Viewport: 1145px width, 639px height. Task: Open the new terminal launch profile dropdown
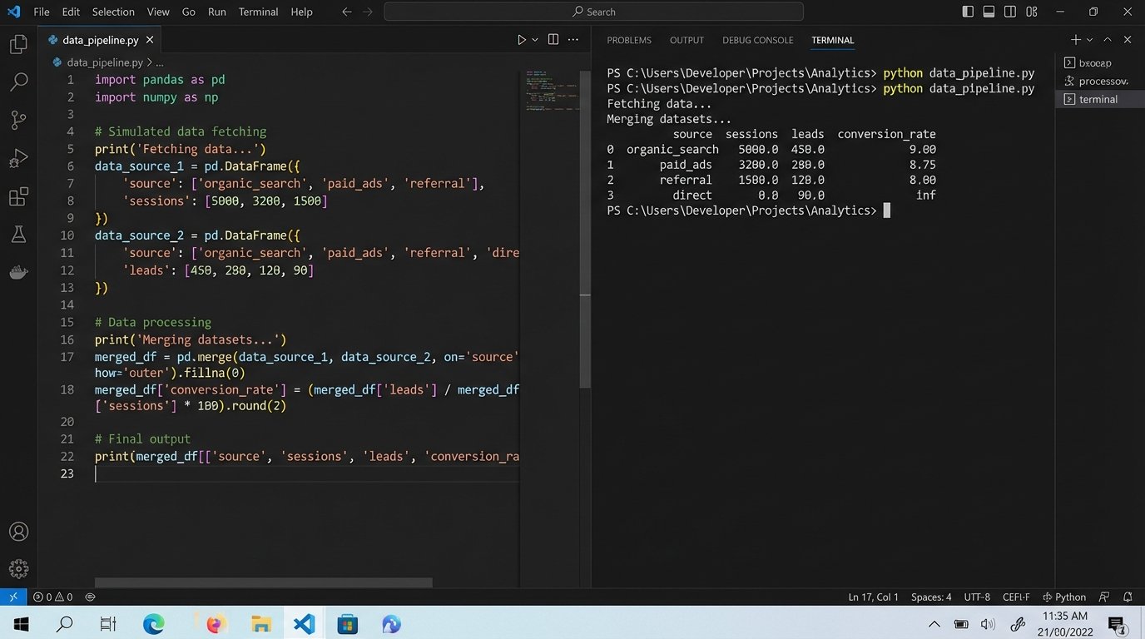pos(1090,40)
